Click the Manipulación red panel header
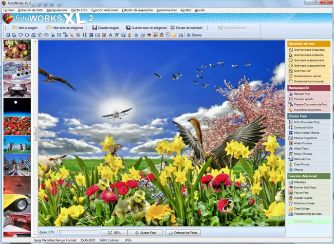The width and height of the screenshot is (334, 244). (x=309, y=88)
